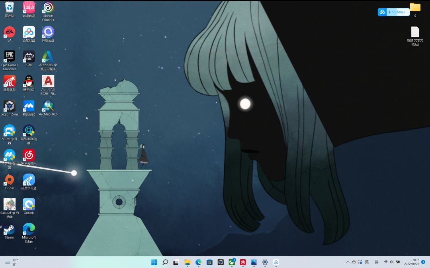Open weather widget showing 19°C
The image size is (430, 268).
12,262
